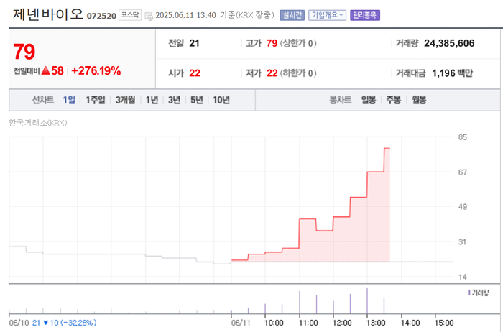This screenshot has width=503, height=332.
Task: Click the 11:00 volume bar
Action: [300, 303]
